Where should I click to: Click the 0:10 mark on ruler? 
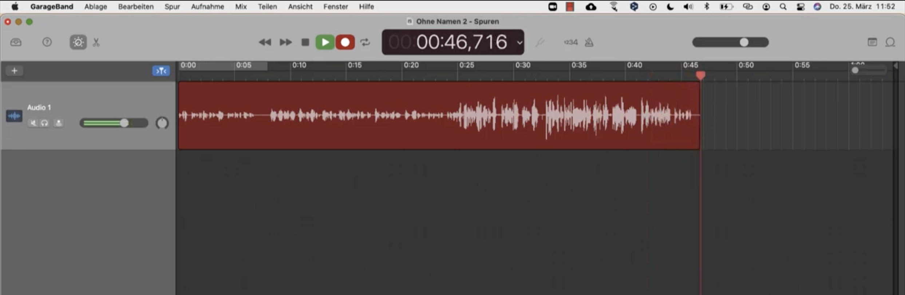pyautogui.click(x=299, y=65)
